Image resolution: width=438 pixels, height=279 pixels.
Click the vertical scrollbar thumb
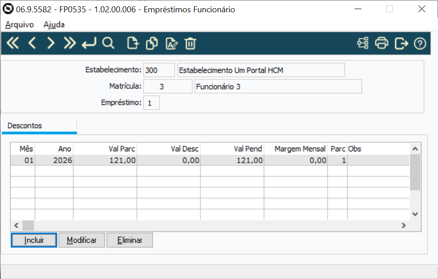[x=415, y=172]
